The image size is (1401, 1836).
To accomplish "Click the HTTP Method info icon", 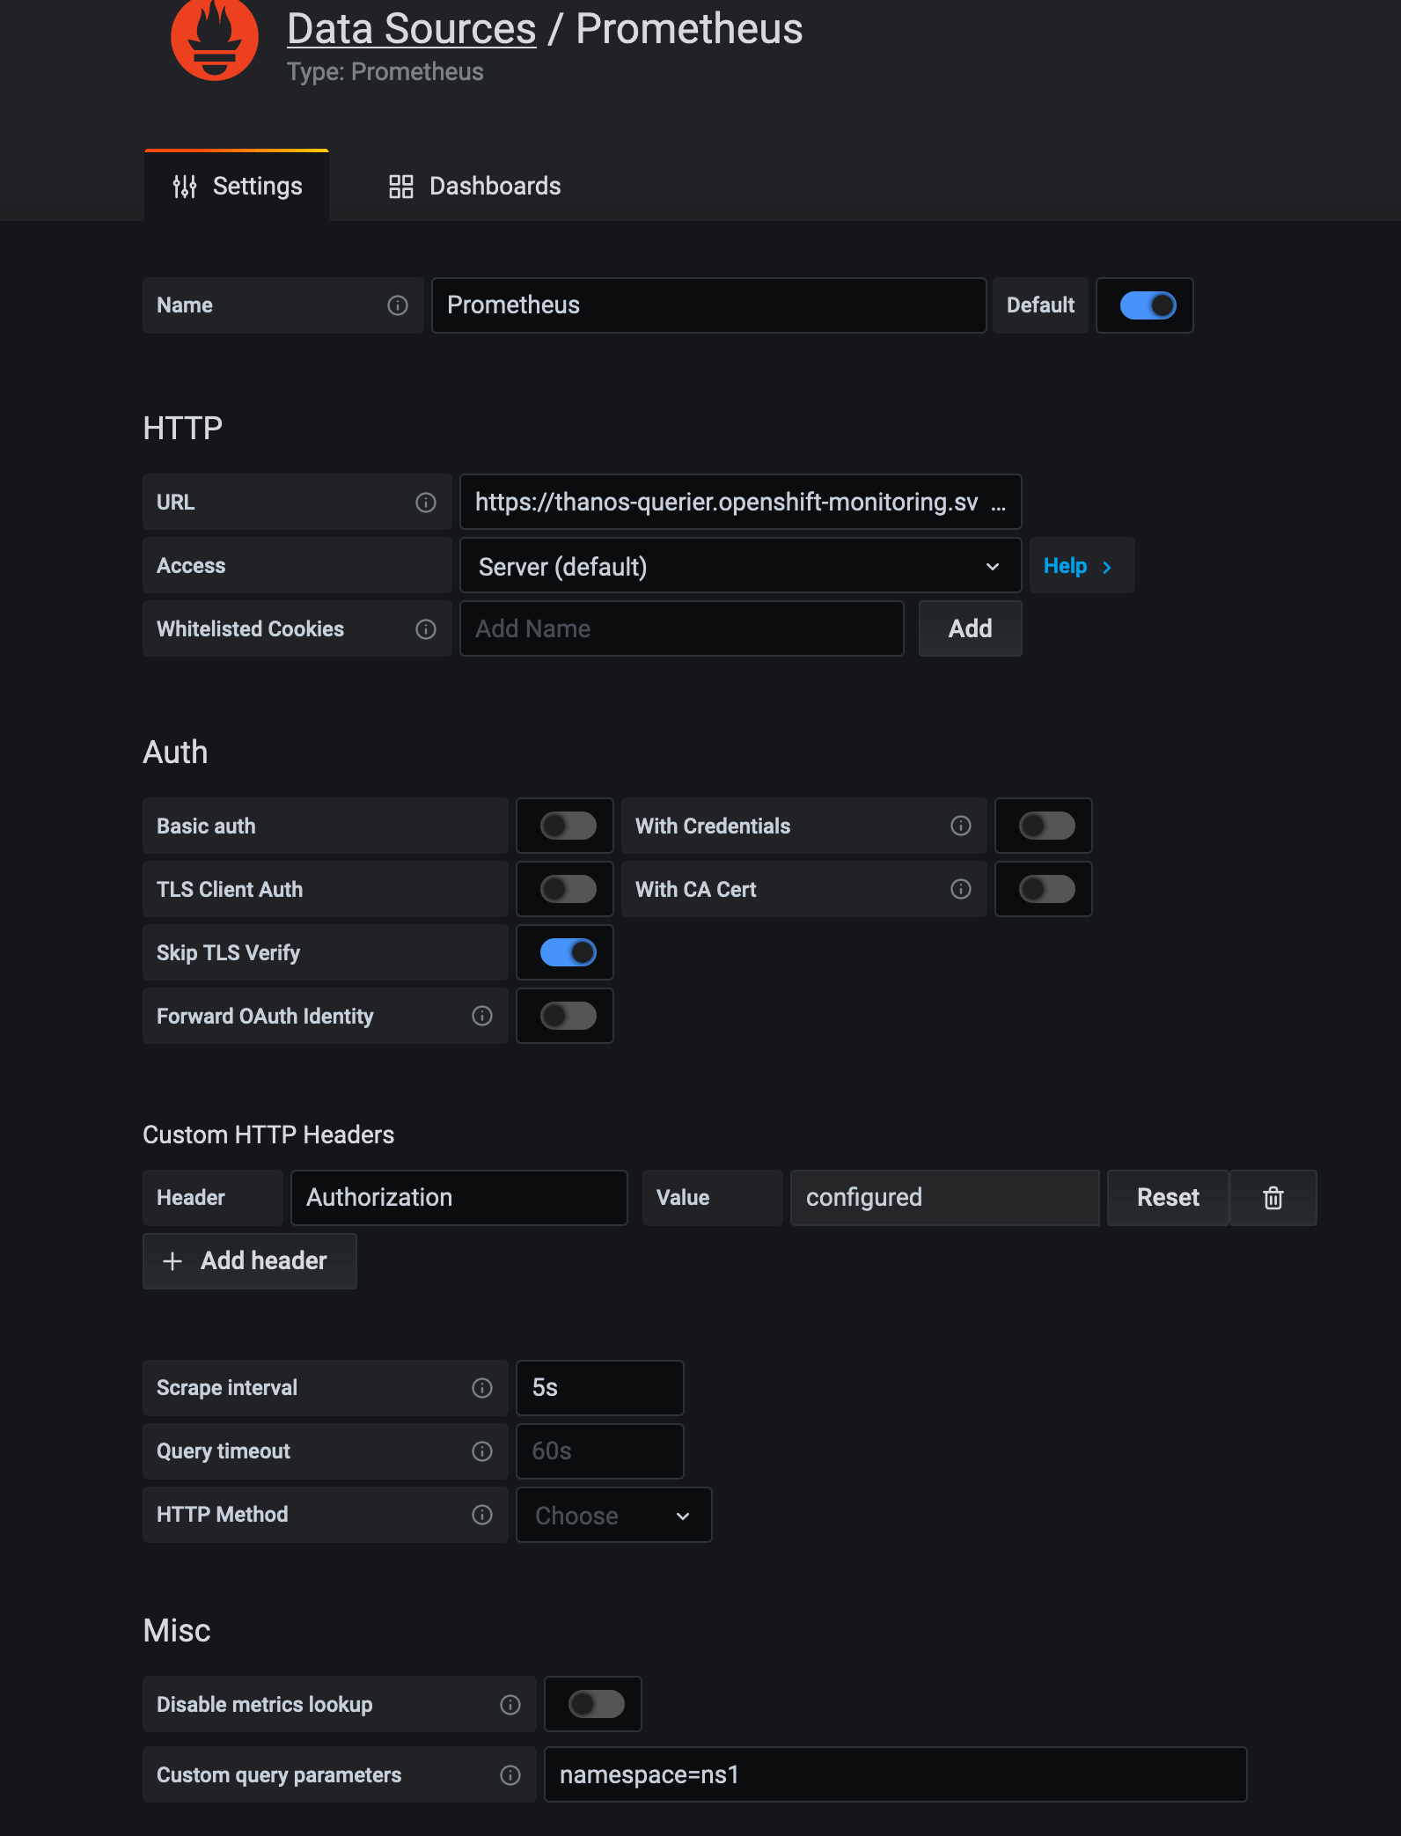I will click(482, 1515).
